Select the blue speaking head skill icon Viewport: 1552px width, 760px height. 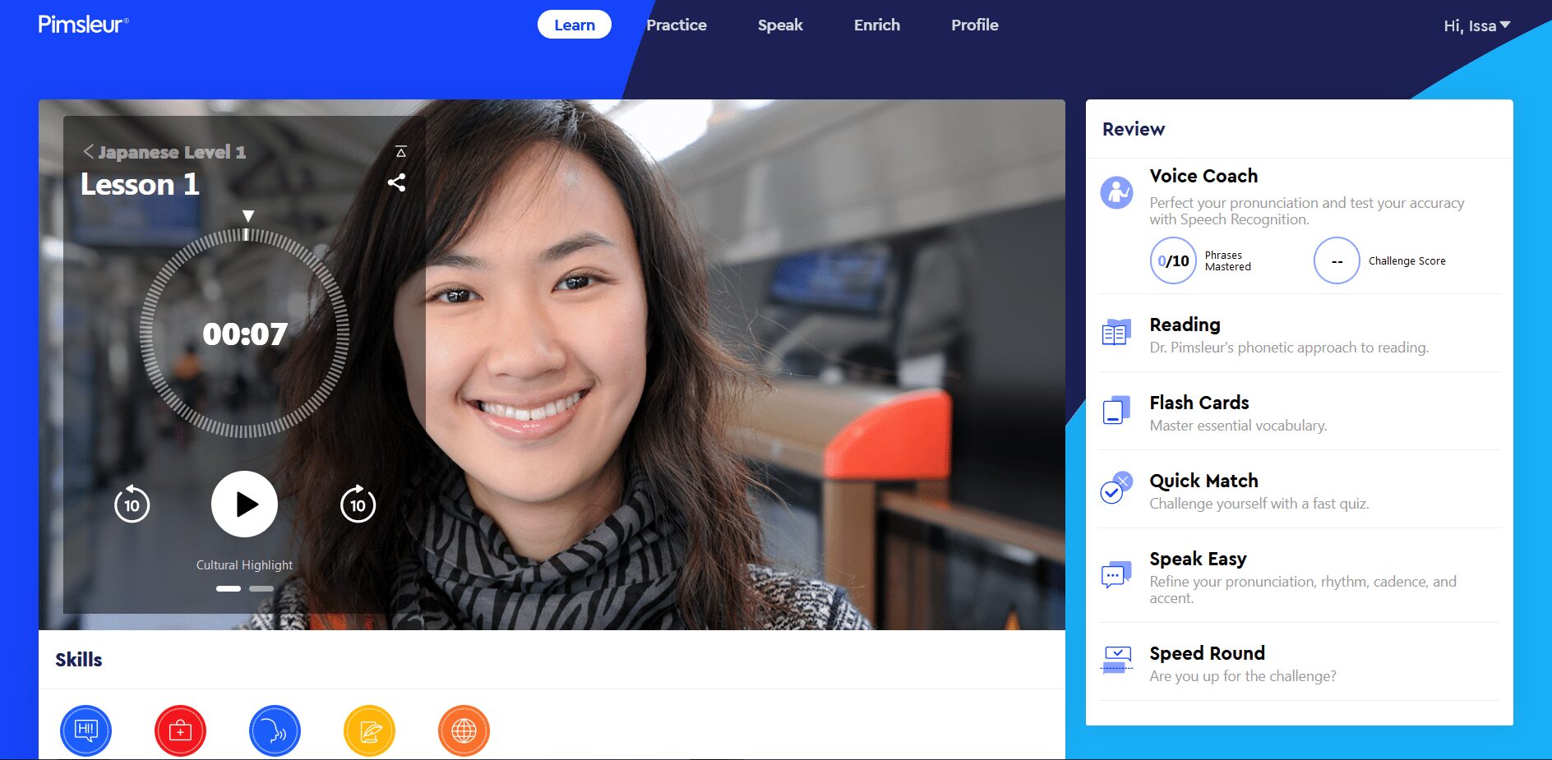click(x=275, y=730)
